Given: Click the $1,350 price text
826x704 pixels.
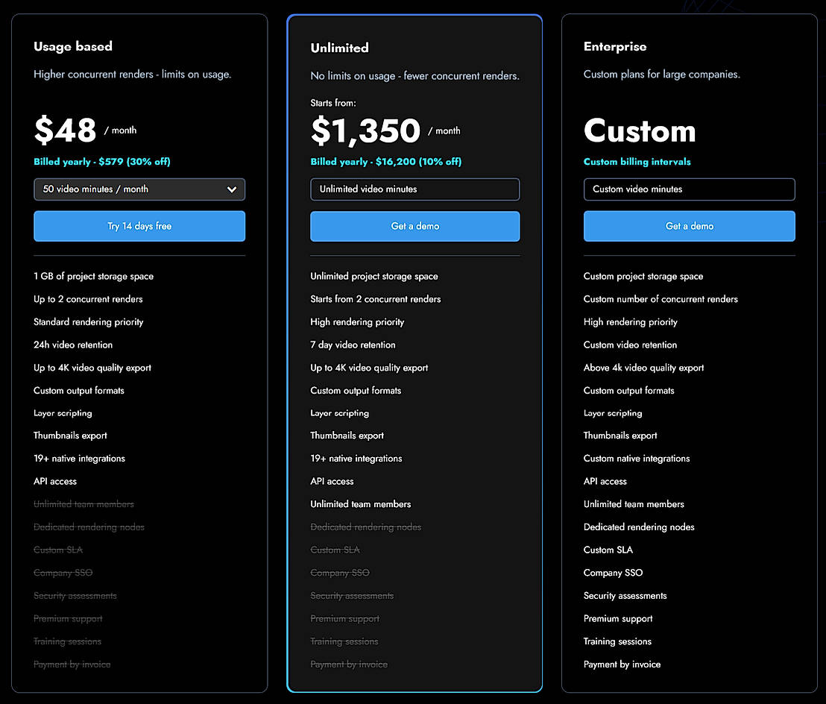Looking at the screenshot, I should pyautogui.click(x=365, y=131).
